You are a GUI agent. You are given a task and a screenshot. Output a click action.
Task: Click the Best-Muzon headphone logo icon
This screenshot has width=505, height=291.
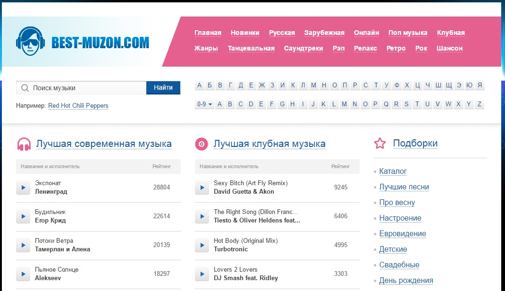[30, 42]
